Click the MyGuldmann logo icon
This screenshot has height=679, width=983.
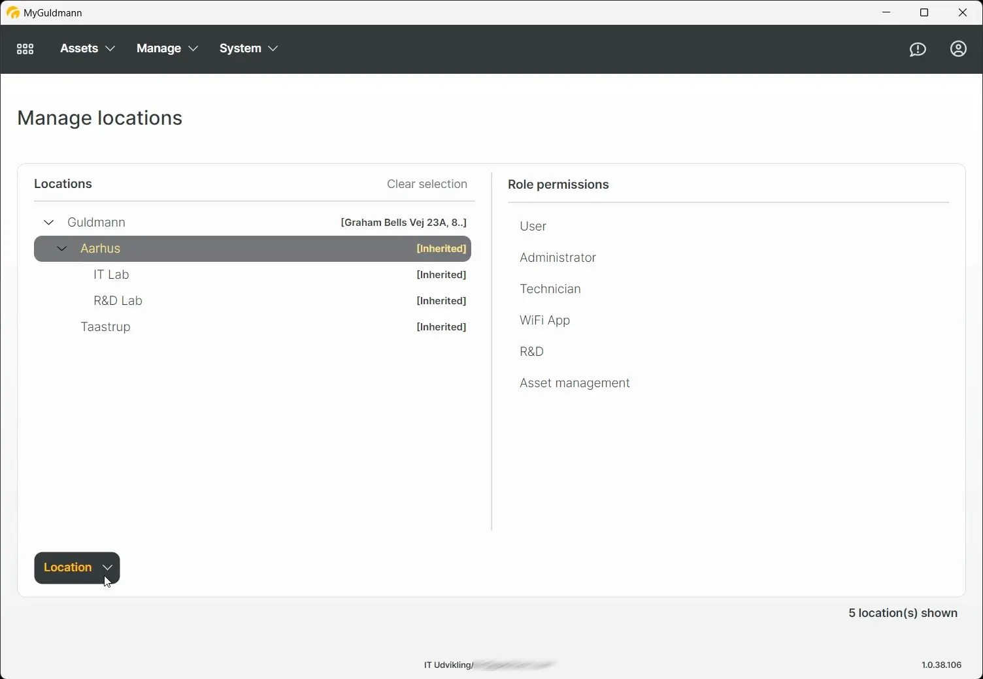[x=13, y=12]
